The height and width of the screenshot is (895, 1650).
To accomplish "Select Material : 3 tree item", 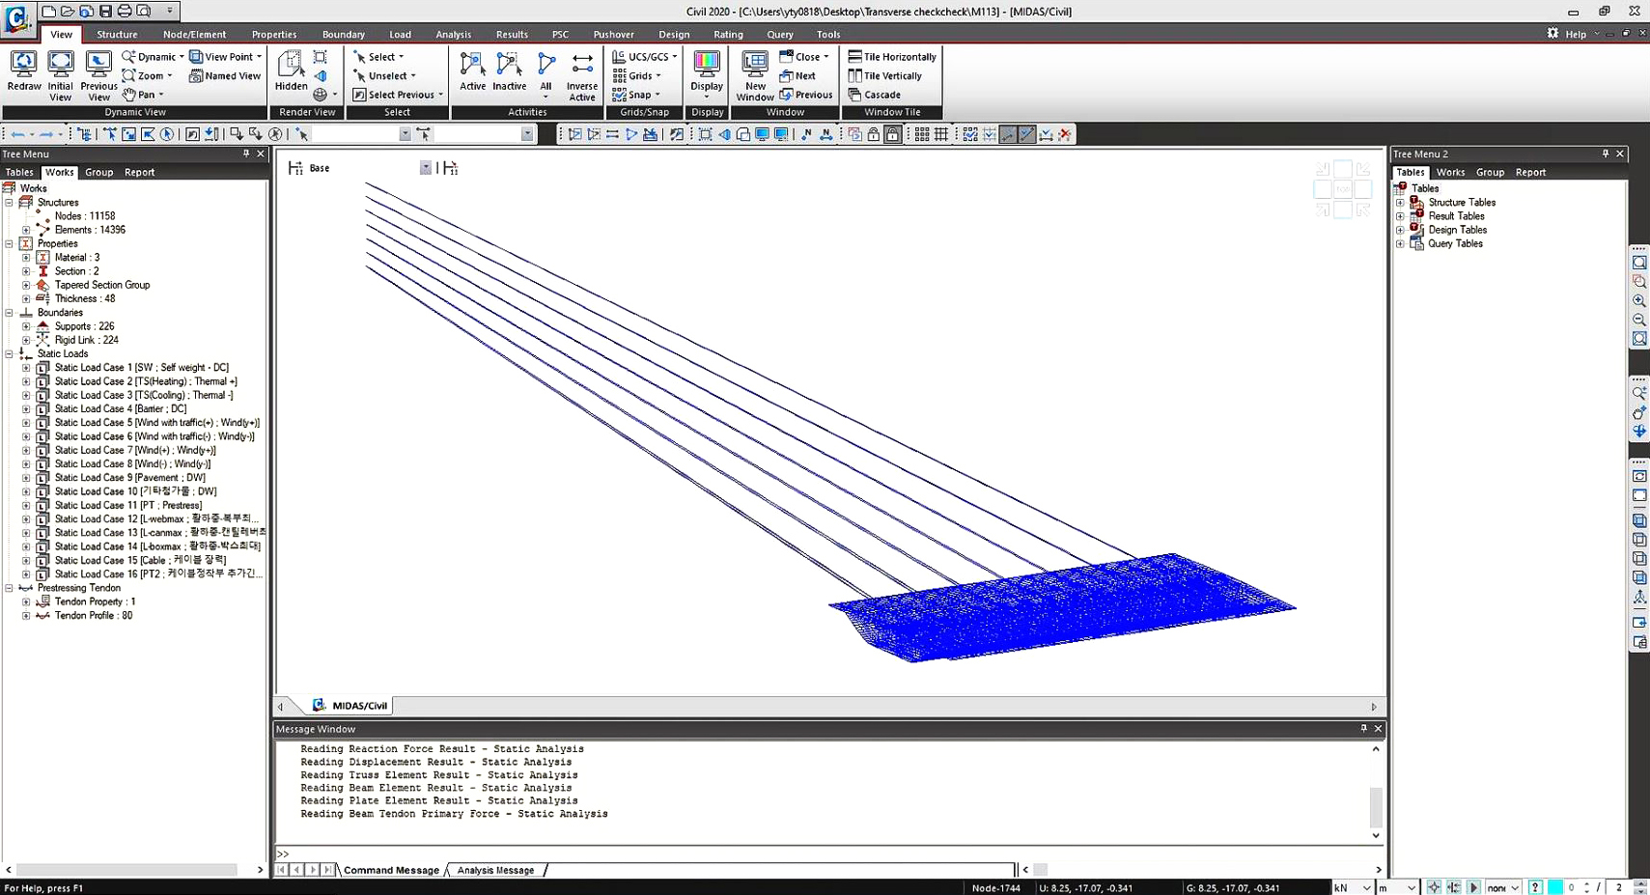I will point(77,258).
